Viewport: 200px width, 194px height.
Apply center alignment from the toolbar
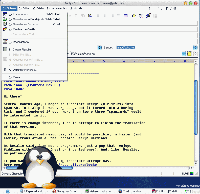[x=98, y=16]
